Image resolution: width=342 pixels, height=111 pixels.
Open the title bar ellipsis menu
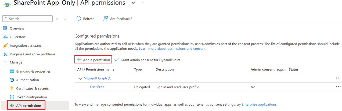142,3
